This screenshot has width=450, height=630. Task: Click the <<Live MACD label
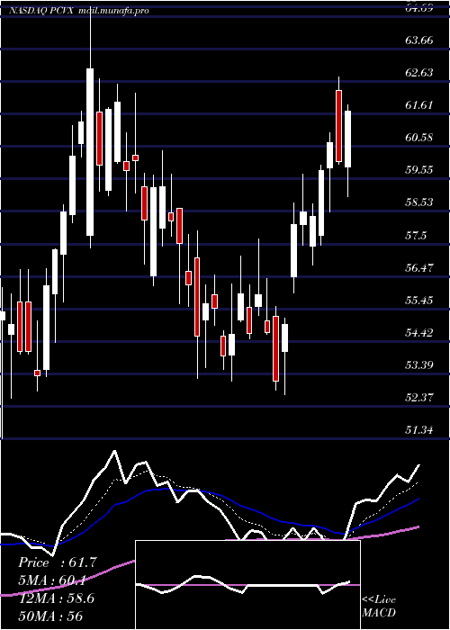pyautogui.click(x=379, y=606)
